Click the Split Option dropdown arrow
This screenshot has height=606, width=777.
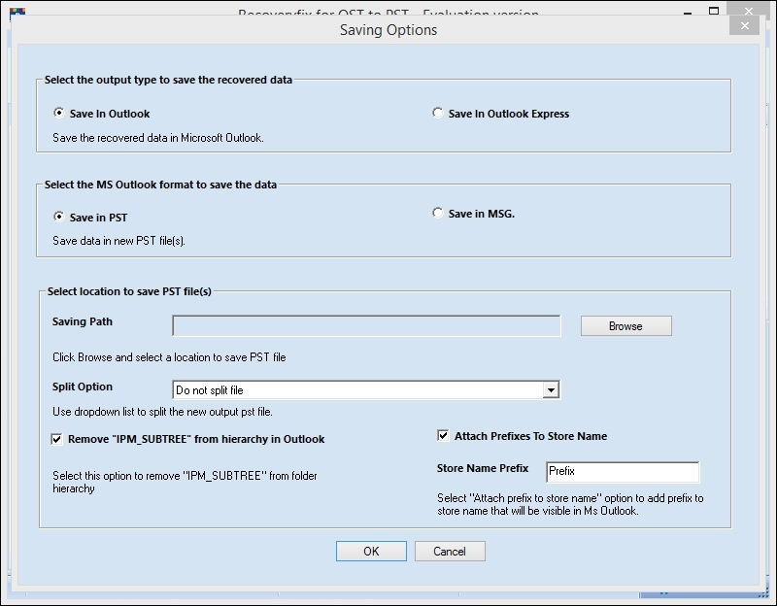551,388
